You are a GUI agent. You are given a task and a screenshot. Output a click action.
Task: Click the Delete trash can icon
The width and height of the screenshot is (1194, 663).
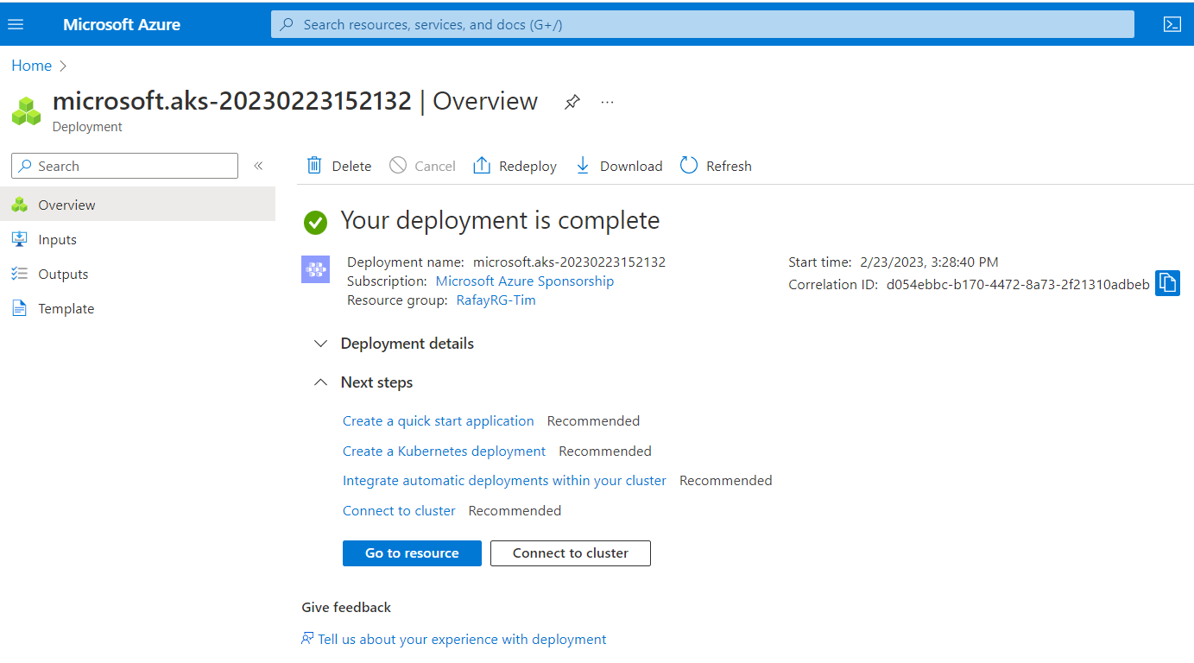314,166
